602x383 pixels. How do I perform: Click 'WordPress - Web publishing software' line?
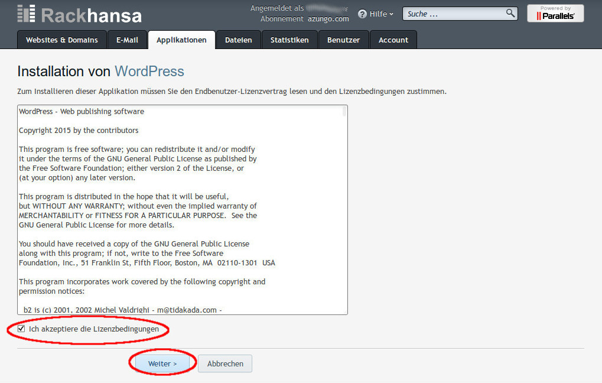coord(82,112)
